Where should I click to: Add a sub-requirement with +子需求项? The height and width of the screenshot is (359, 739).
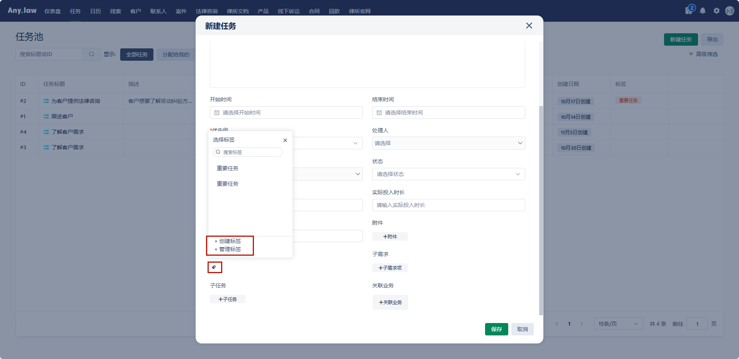(390, 268)
